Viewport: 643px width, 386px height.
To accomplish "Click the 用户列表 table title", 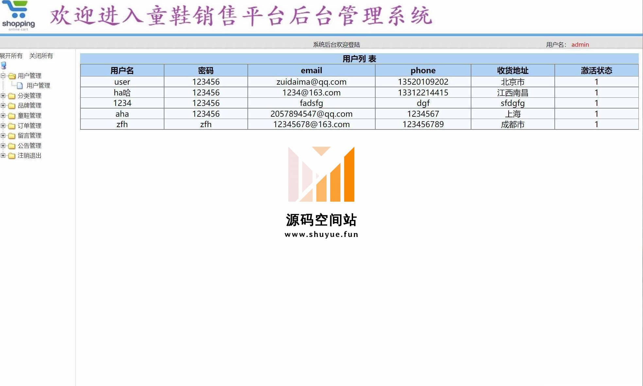I will tap(359, 59).
